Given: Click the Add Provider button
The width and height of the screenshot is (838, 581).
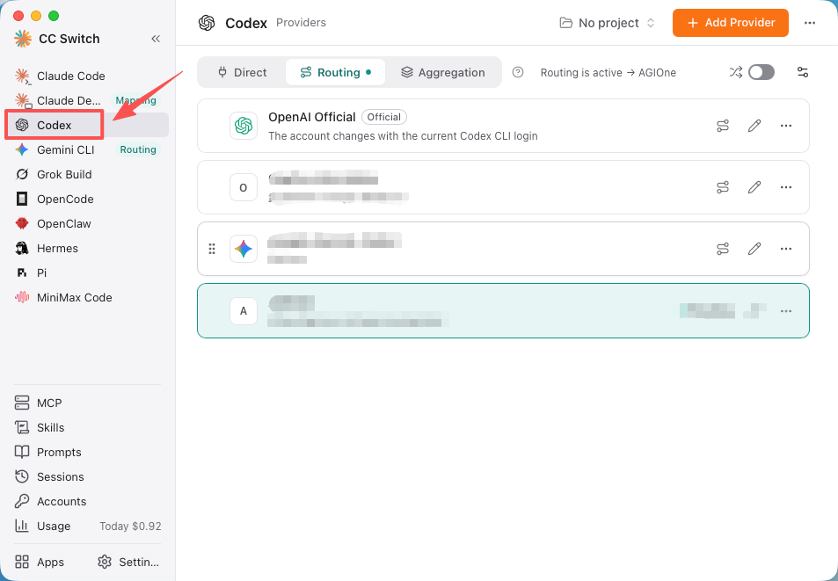Looking at the screenshot, I should [731, 23].
